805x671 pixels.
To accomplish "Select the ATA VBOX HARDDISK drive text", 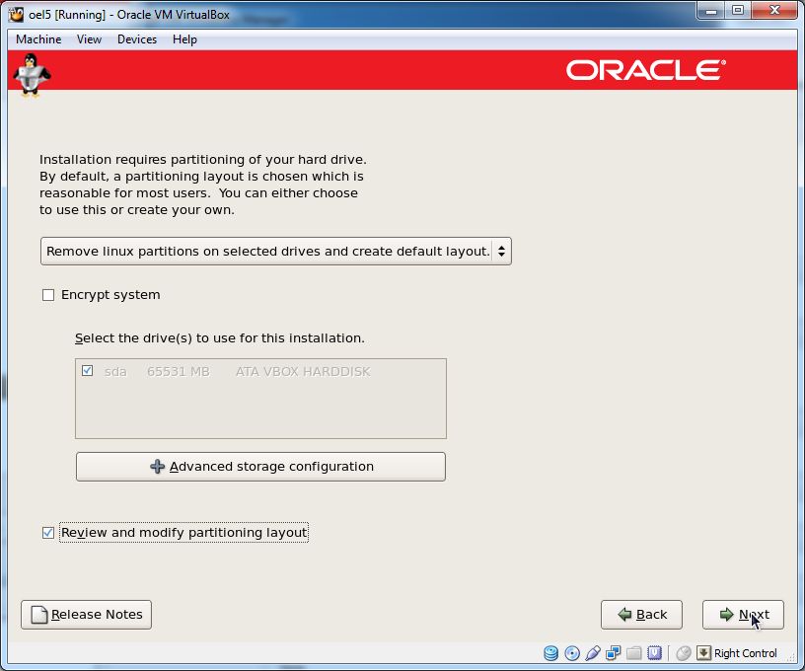I will pyautogui.click(x=303, y=371).
